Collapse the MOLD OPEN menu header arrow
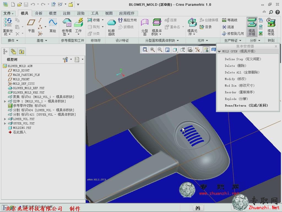This screenshot has height=212, width=282. point(219,51)
